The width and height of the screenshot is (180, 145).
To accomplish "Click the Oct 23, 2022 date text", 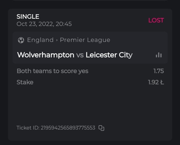I will 34,24.
